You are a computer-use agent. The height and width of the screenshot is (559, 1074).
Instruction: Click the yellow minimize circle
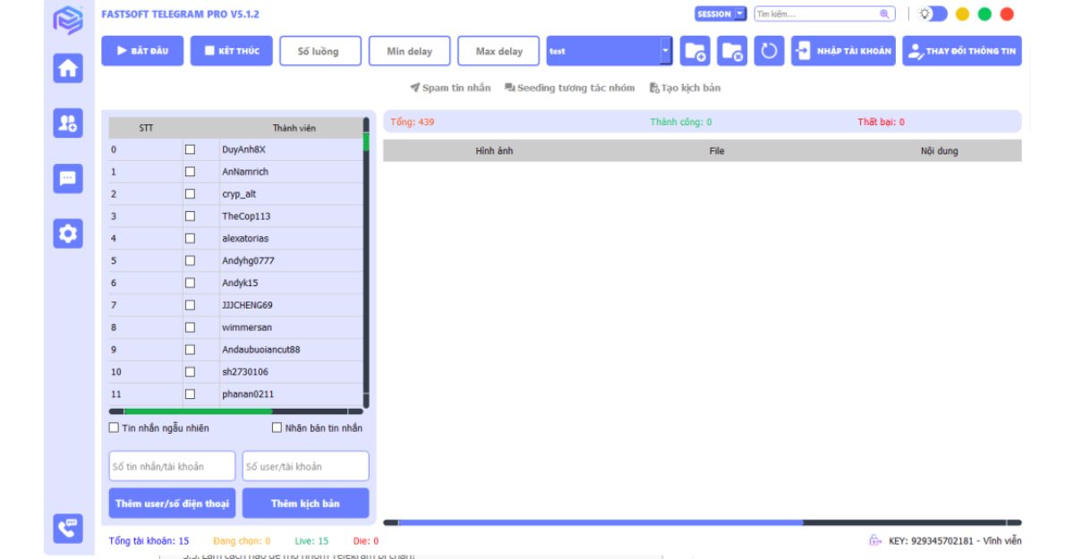(x=963, y=14)
